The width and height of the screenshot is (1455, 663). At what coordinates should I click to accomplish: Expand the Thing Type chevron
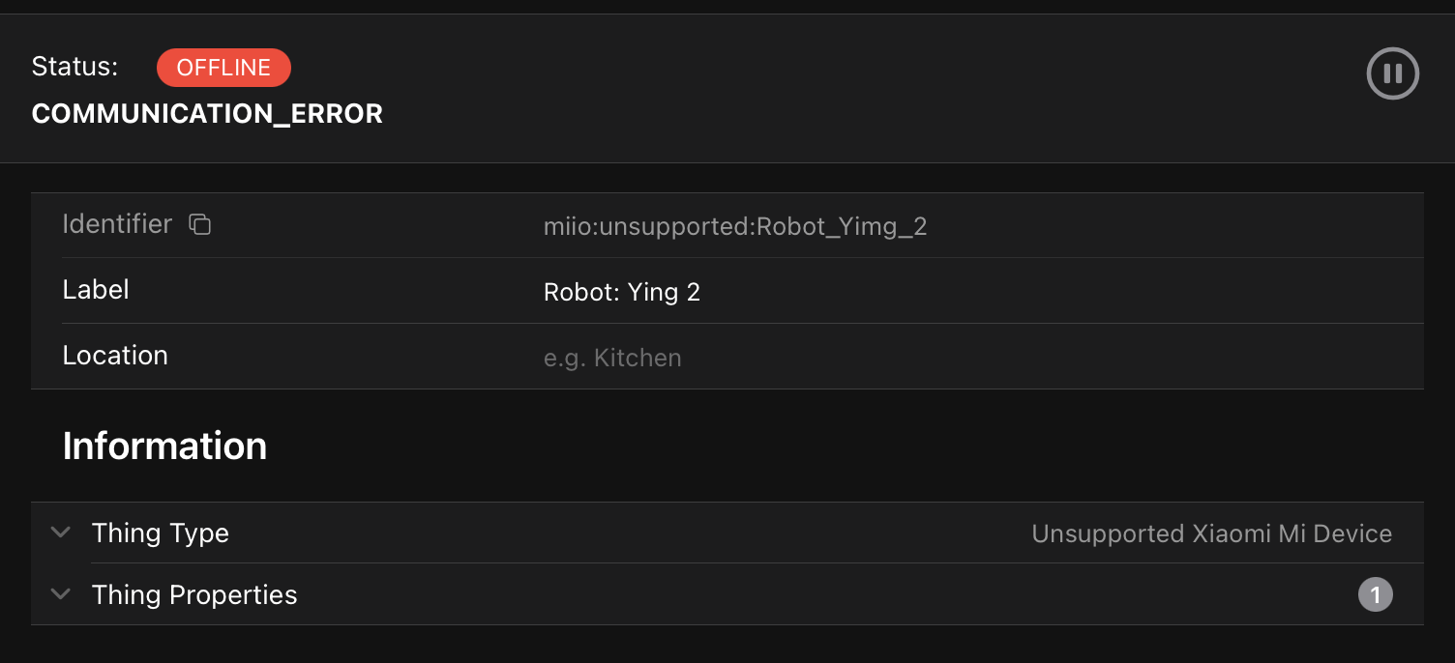click(x=61, y=533)
